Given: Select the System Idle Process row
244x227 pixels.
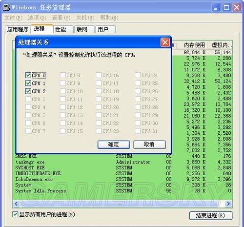Looking at the screenshot, I should tap(122, 191).
